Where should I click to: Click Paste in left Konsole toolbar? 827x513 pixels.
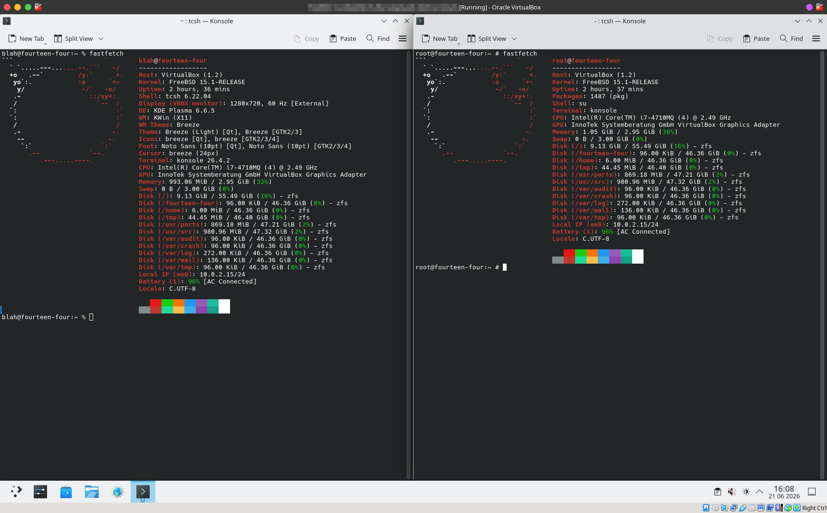click(x=343, y=38)
